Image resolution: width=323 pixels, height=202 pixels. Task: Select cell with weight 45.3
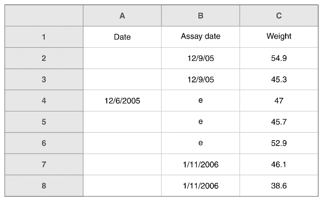279,80
